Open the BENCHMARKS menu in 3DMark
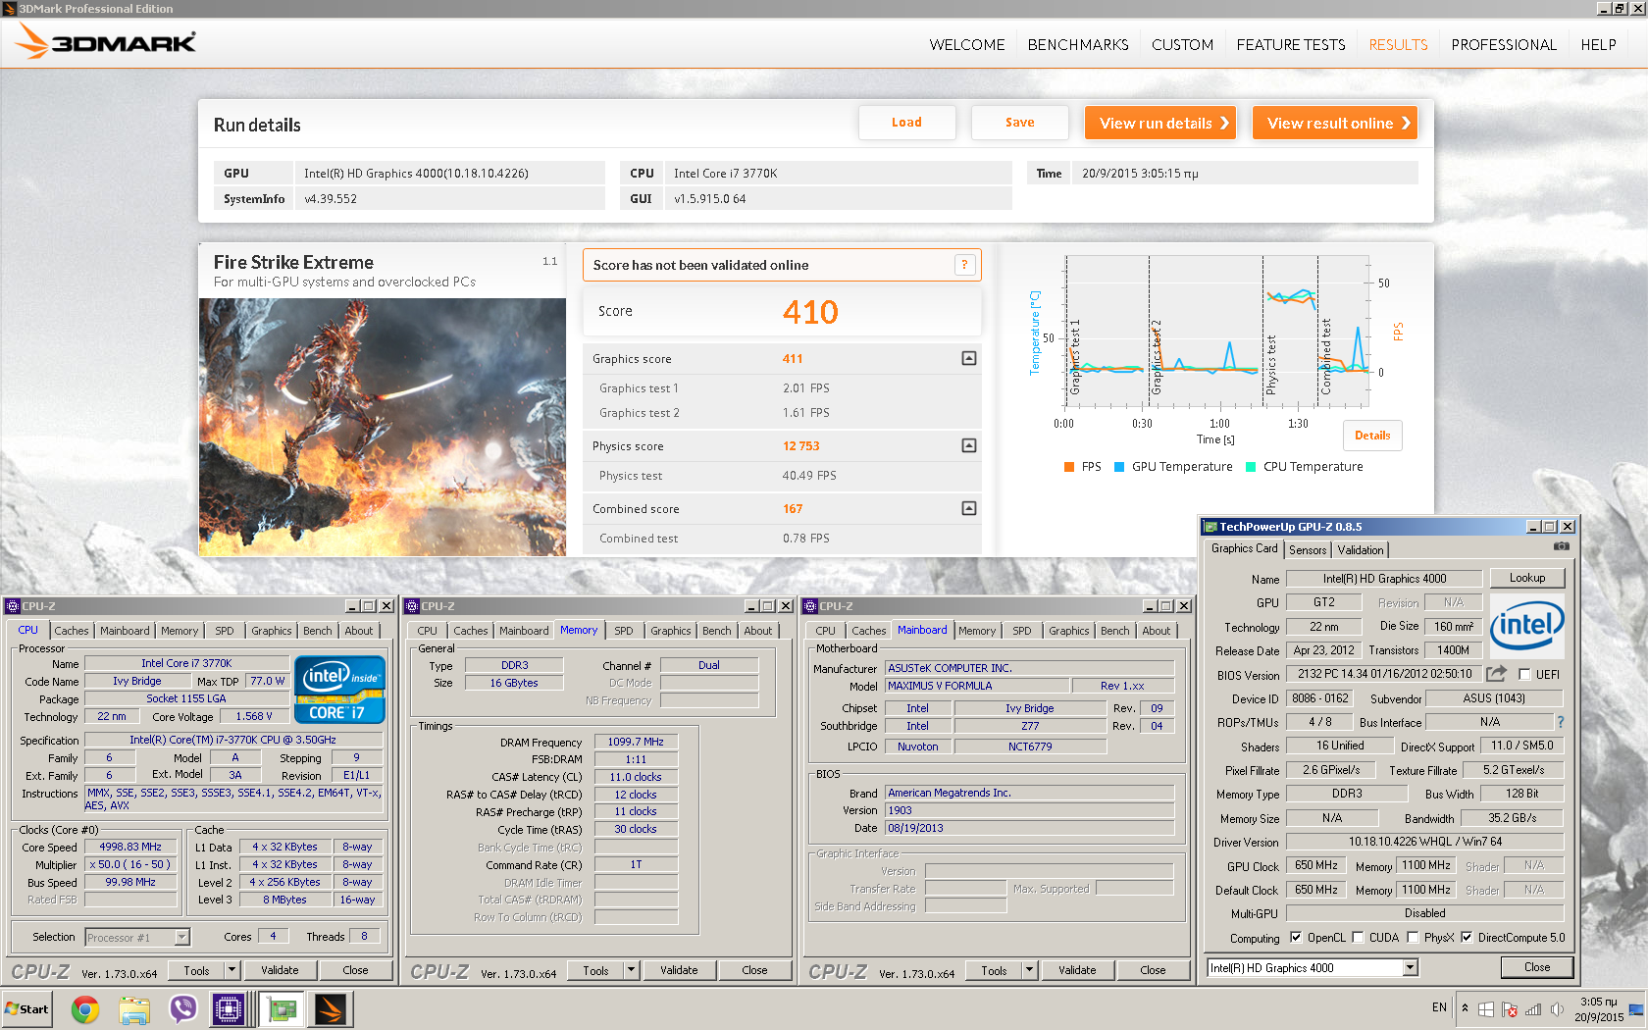This screenshot has width=1648, height=1030. click(1078, 44)
